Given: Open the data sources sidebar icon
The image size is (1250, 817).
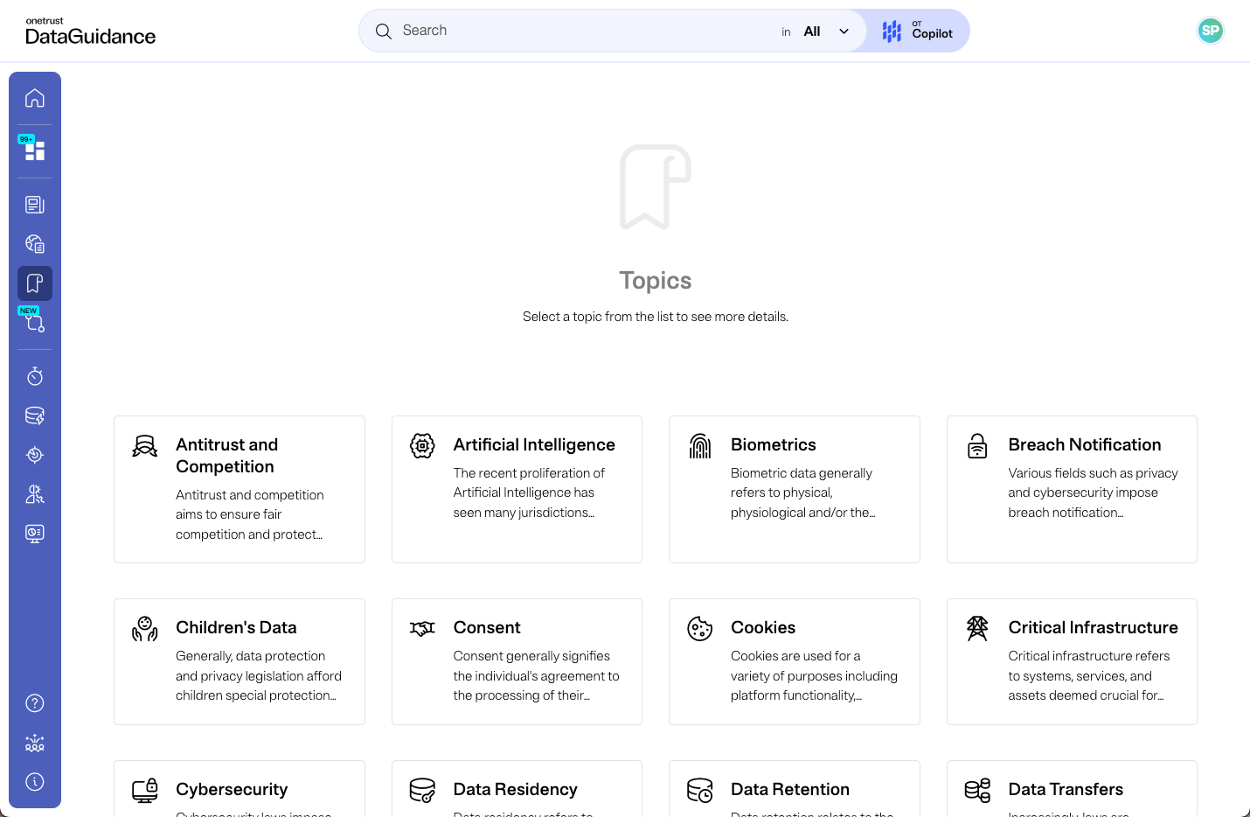Looking at the screenshot, I should click(x=34, y=415).
